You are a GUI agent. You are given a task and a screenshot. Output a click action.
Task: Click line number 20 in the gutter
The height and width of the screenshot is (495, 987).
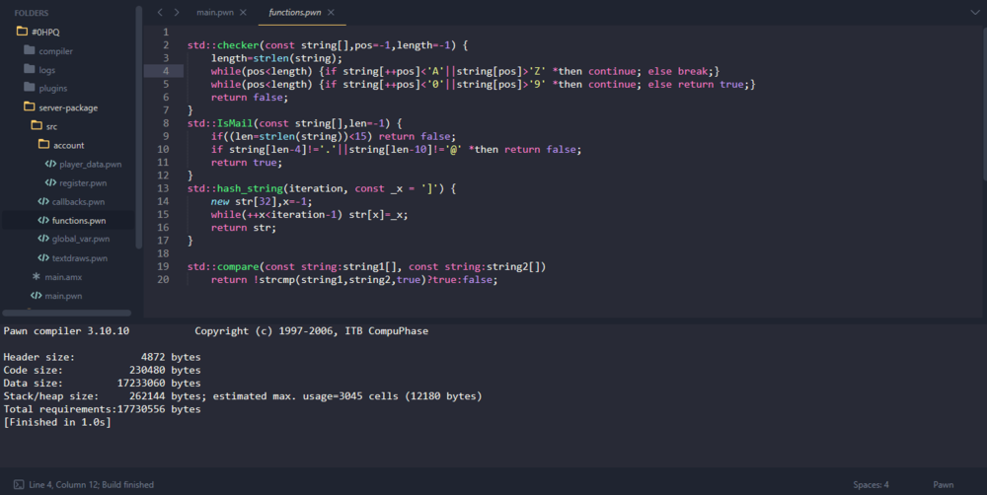click(163, 280)
